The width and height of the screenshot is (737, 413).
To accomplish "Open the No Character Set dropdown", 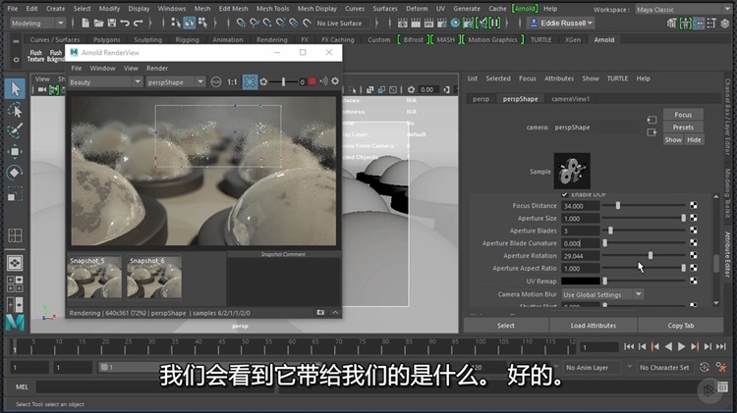I will 665,368.
